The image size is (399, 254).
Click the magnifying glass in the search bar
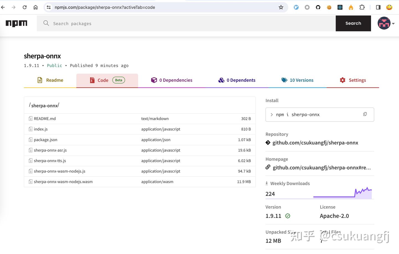point(46,24)
